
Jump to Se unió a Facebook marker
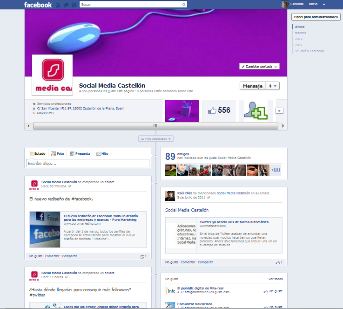(309, 51)
